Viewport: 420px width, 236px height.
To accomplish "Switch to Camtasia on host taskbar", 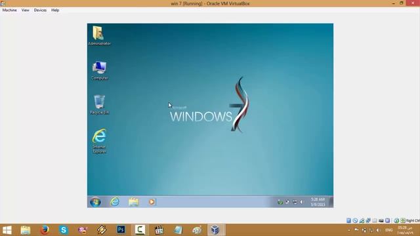I will pyautogui.click(x=140, y=229).
